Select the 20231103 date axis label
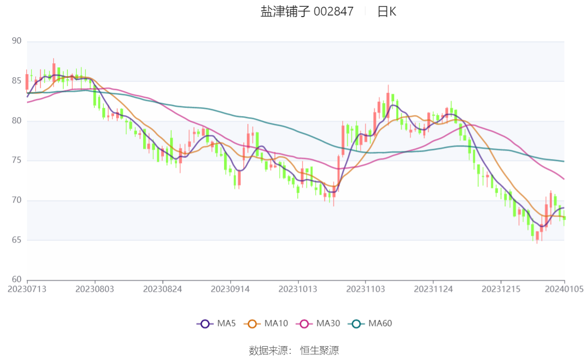The width and height of the screenshot is (588, 357). 365,289
